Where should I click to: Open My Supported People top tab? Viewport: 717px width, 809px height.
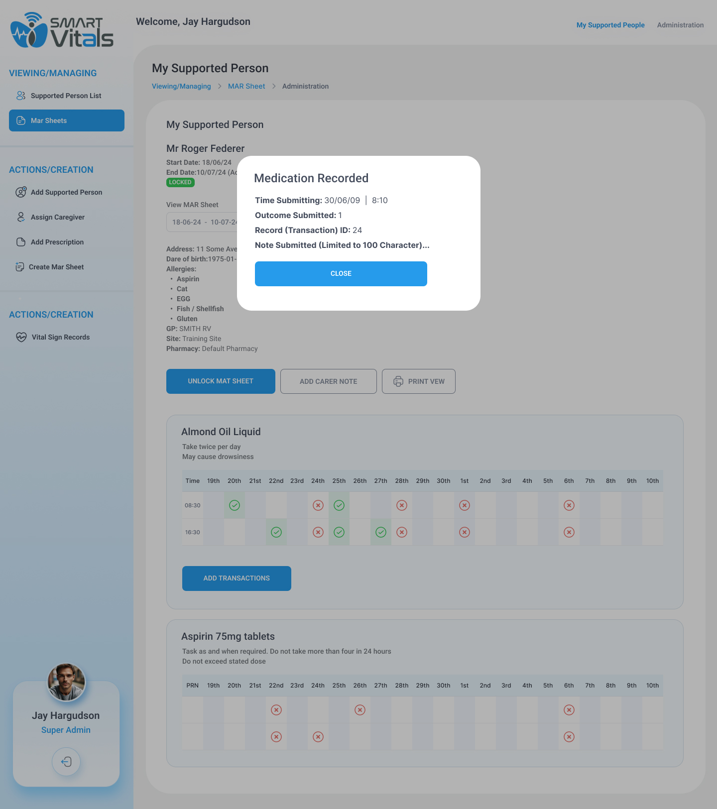pos(610,25)
